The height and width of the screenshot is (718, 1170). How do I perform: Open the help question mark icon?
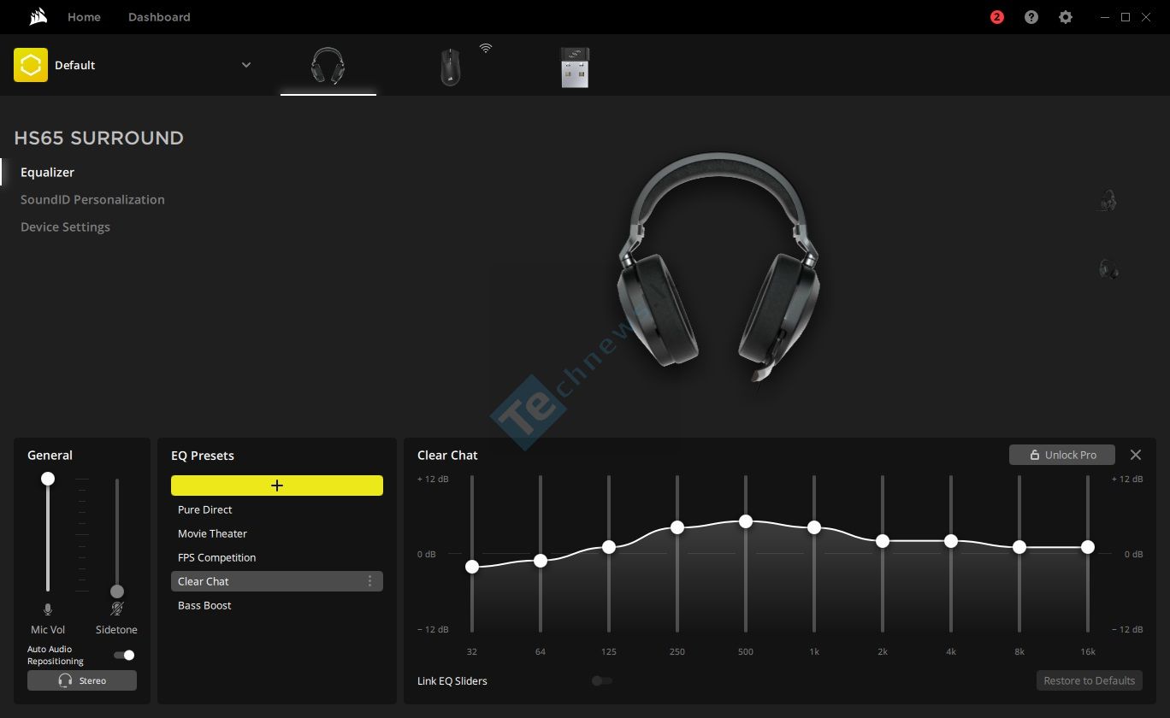[x=1031, y=17]
